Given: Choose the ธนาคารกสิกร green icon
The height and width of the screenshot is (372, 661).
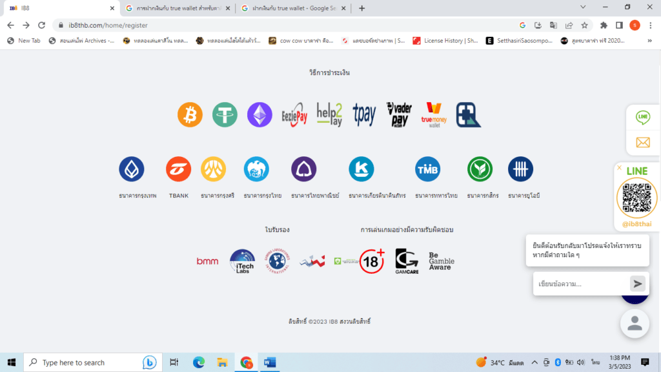Looking at the screenshot, I should coord(480,169).
